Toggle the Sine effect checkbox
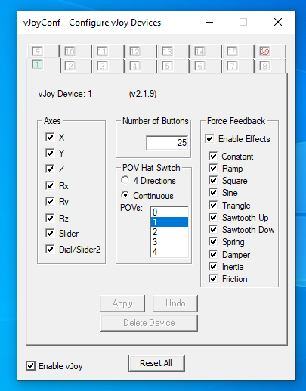The height and width of the screenshot is (391, 306). (213, 193)
